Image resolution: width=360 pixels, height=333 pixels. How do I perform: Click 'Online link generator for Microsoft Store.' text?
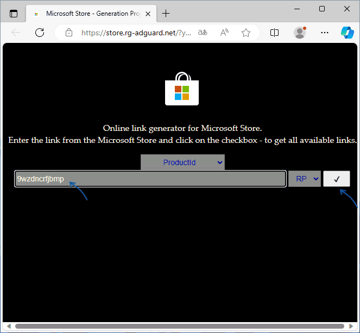click(182, 128)
